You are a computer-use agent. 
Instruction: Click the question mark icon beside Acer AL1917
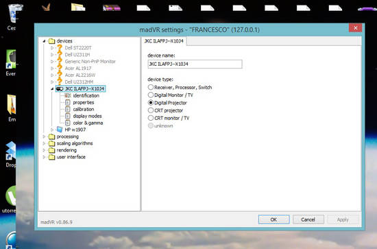coord(60,69)
